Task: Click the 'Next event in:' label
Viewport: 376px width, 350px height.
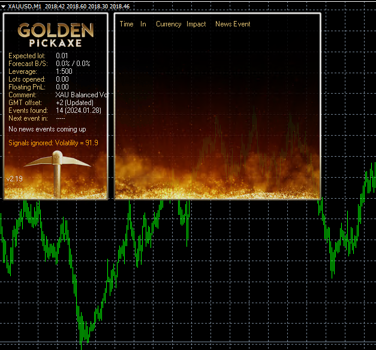Action: click(28, 118)
